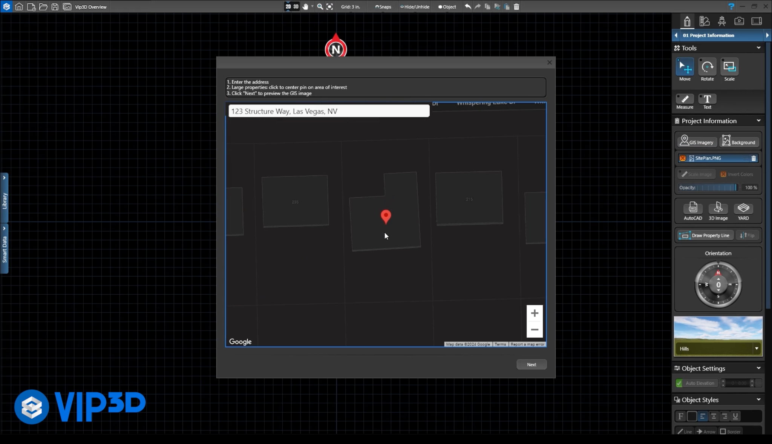
Task: Click the trash delete icon in top toolbar
Action: (516, 6)
